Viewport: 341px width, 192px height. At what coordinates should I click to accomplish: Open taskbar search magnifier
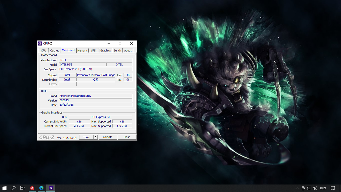coord(14,188)
